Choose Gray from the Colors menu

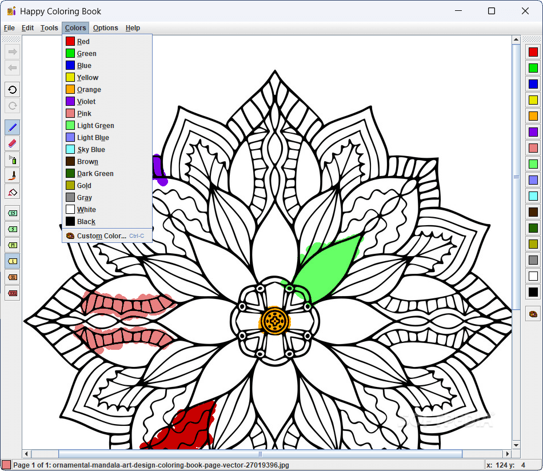pyautogui.click(x=107, y=198)
